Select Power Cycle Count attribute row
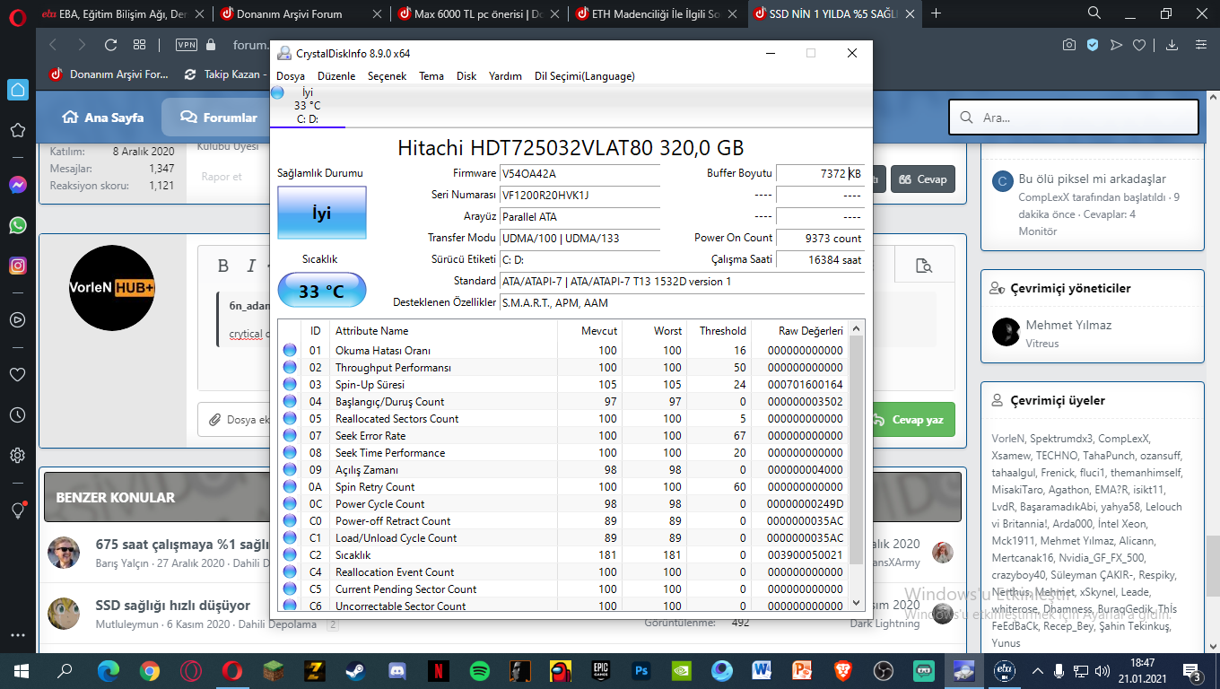Screen dimensions: 1220x689 (x=565, y=504)
